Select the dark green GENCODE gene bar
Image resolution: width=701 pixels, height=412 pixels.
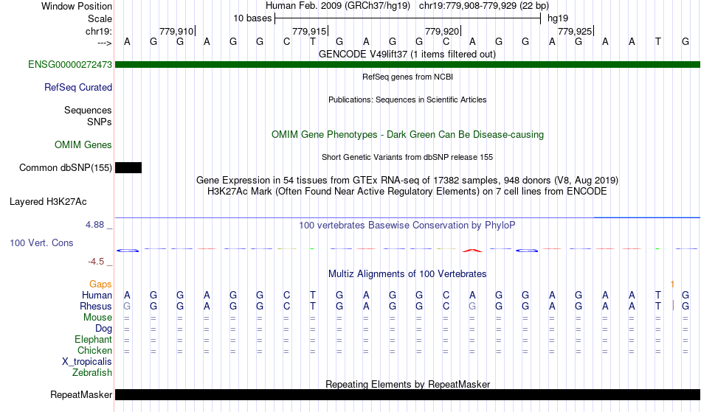coord(407,65)
